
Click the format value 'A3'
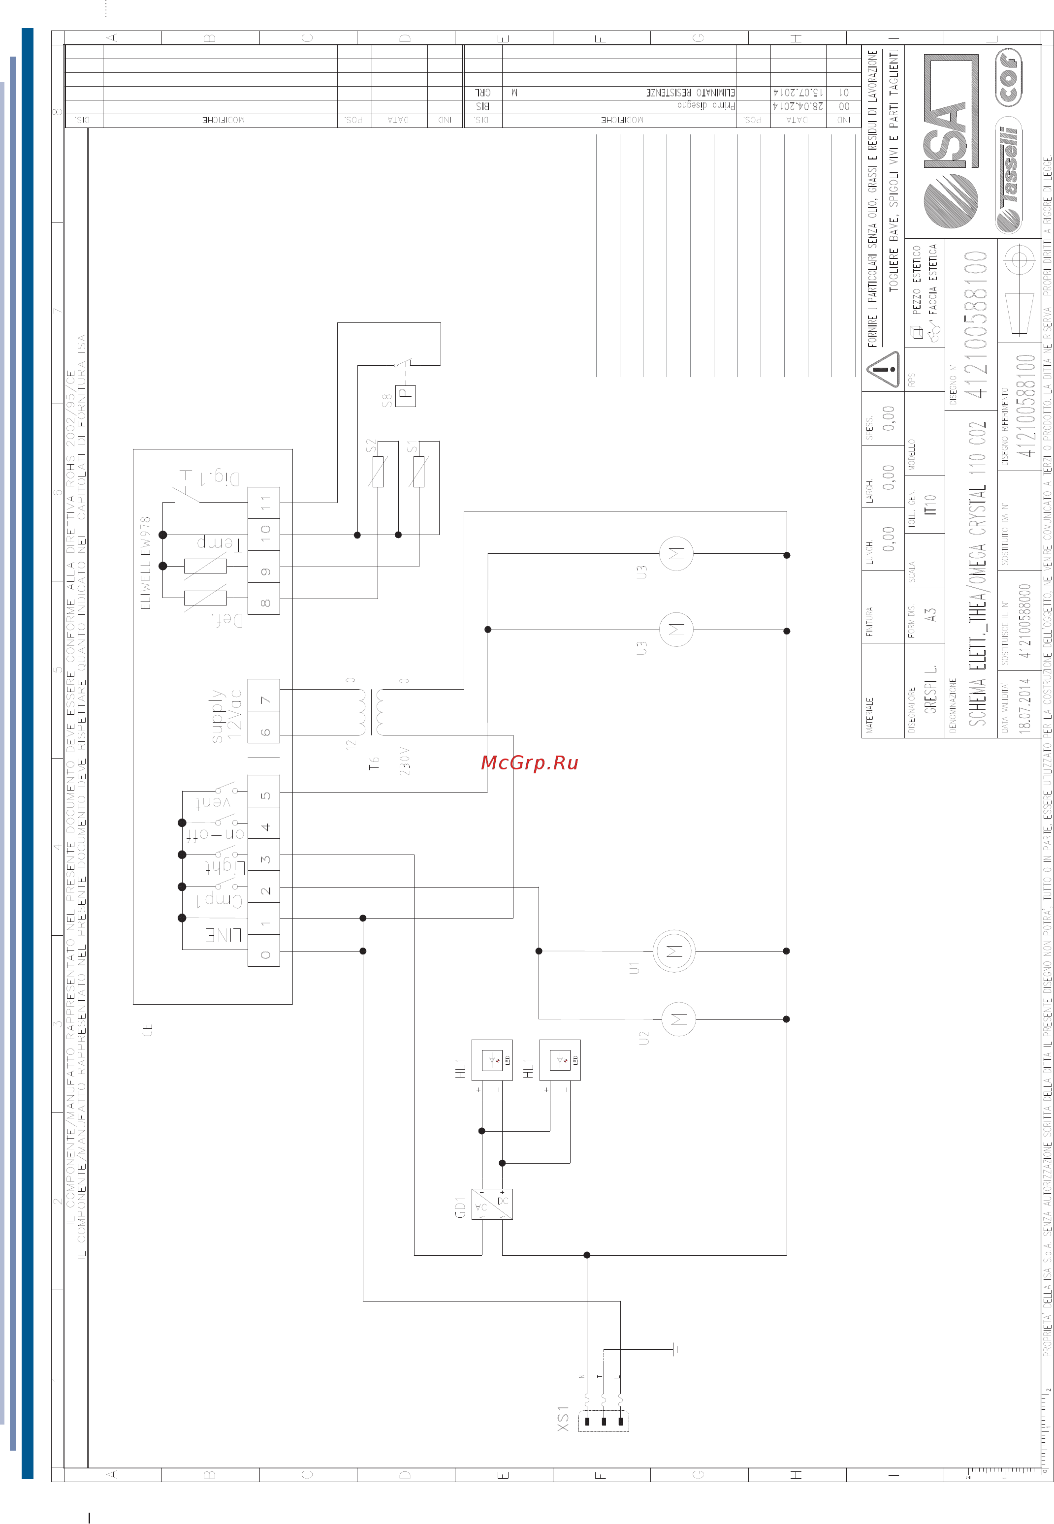tap(930, 615)
